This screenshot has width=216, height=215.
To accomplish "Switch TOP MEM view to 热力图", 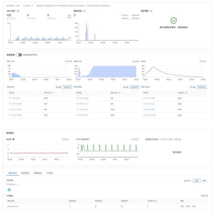I will [126, 87].
